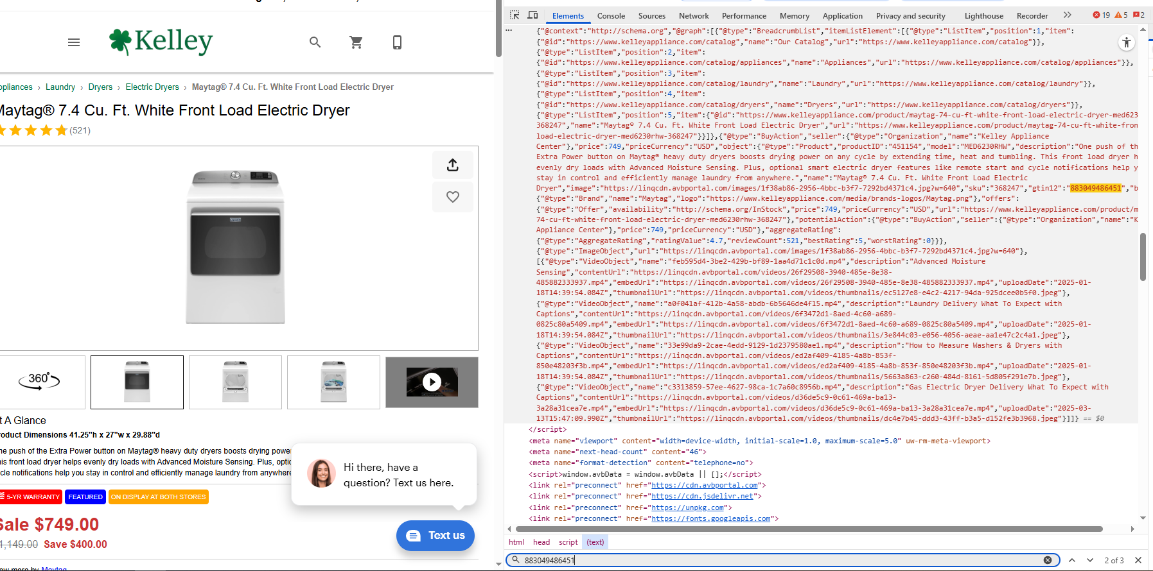Activate the DevTools inspect element picker
Viewport: 1153px width, 571px height.
pyautogui.click(x=515, y=15)
